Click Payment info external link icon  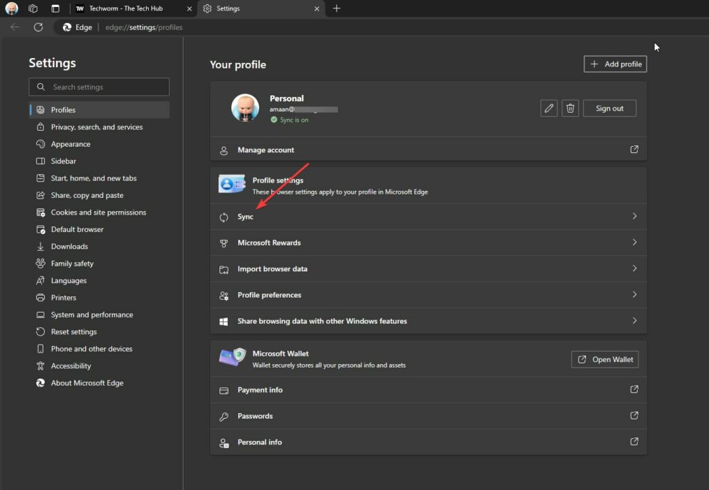coord(634,389)
